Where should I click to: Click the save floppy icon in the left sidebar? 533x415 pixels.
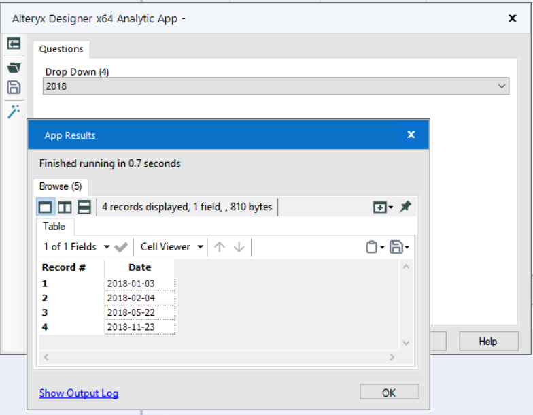point(14,87)
